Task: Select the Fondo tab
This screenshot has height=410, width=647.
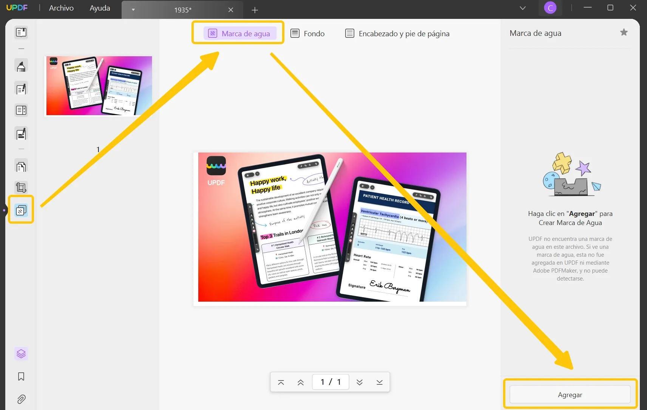Action: [307, 34]
